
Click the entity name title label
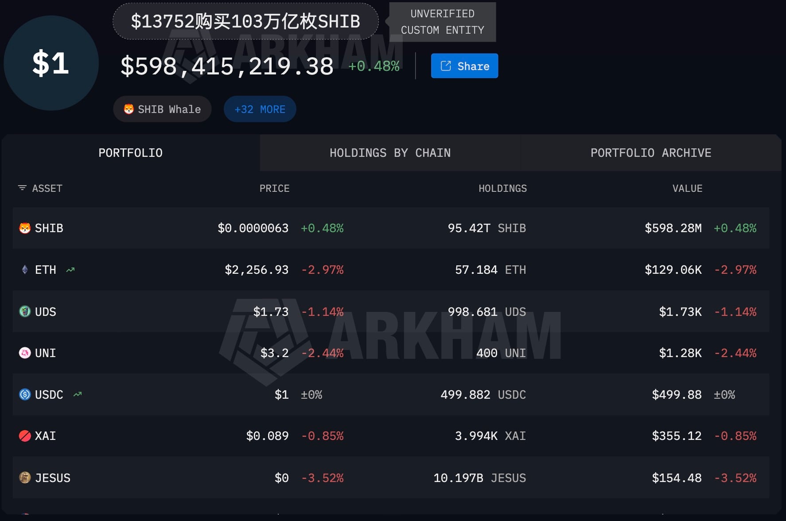[x=245, y=21]
